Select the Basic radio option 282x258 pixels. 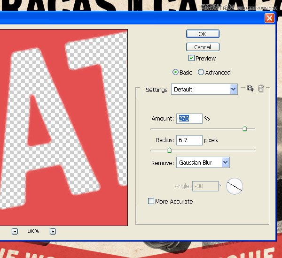(175, 72)
